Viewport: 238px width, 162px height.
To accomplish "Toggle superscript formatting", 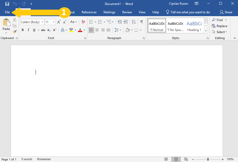I will pos(54,30).
